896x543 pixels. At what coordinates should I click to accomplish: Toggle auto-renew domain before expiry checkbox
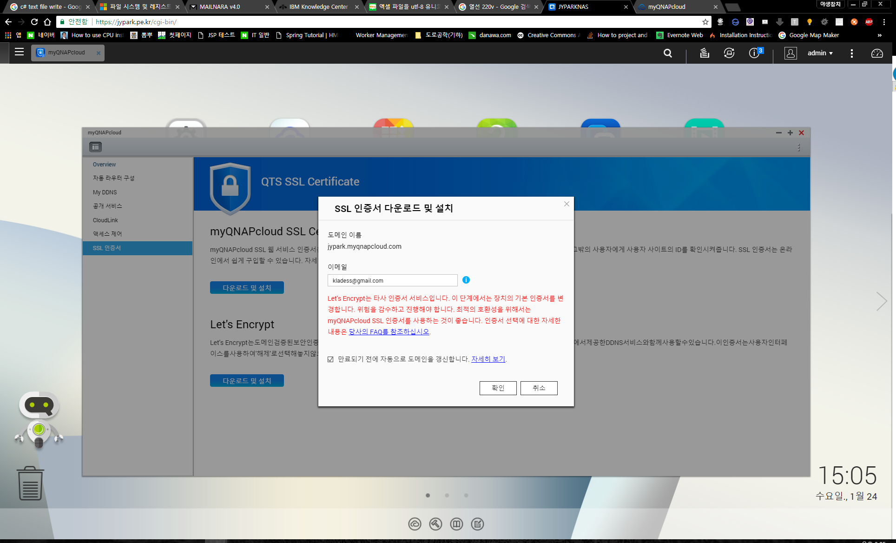(330, 359)
